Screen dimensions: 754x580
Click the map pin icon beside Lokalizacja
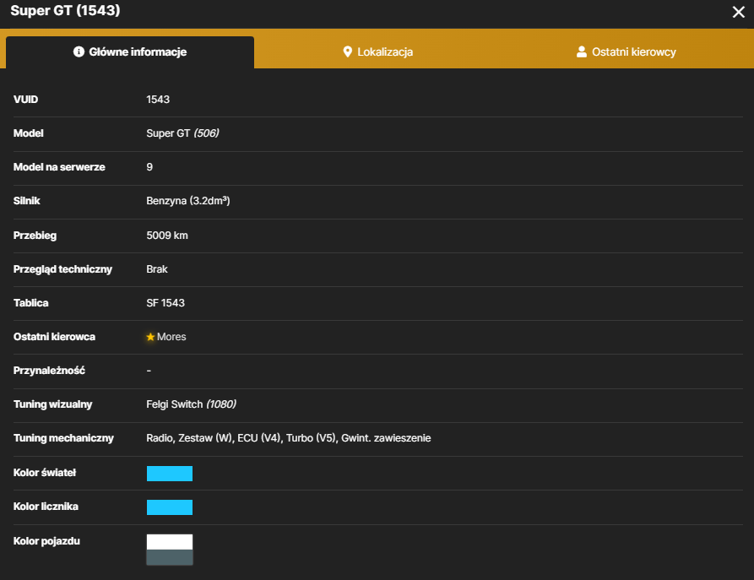[347, 52]
